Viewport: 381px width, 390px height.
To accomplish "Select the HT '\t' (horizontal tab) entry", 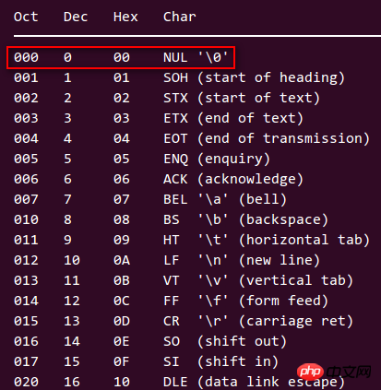I will (x=267, y=240).
